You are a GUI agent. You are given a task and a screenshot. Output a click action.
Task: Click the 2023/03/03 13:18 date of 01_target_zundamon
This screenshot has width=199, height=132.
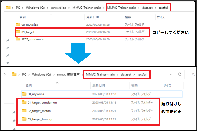[104, 102]
